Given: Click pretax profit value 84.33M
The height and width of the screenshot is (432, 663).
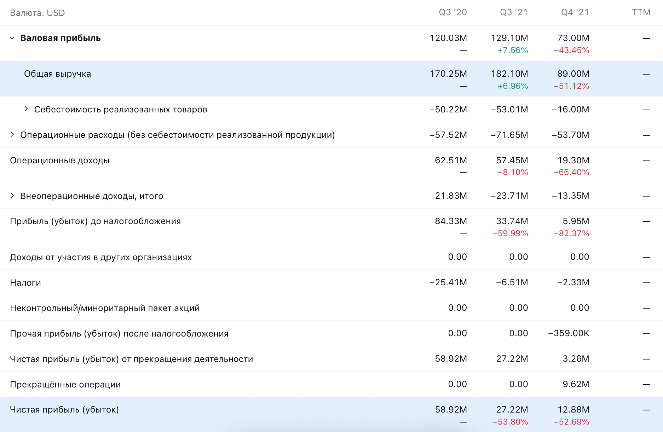Looking at the screenshot, I should click(x=451, y=221).
